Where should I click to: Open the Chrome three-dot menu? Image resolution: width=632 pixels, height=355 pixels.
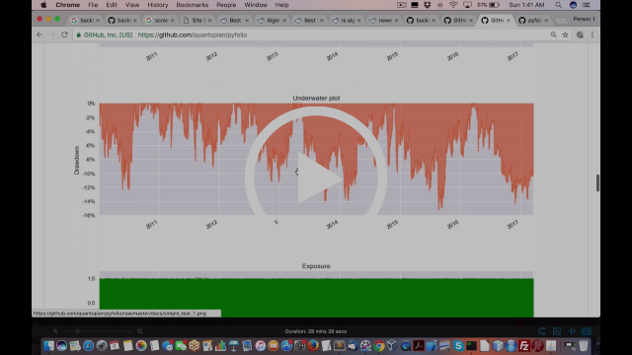[x=592, y=35]
